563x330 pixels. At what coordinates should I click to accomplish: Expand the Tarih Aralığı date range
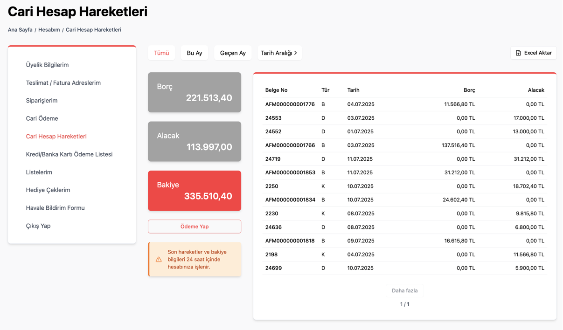(279, 53)
